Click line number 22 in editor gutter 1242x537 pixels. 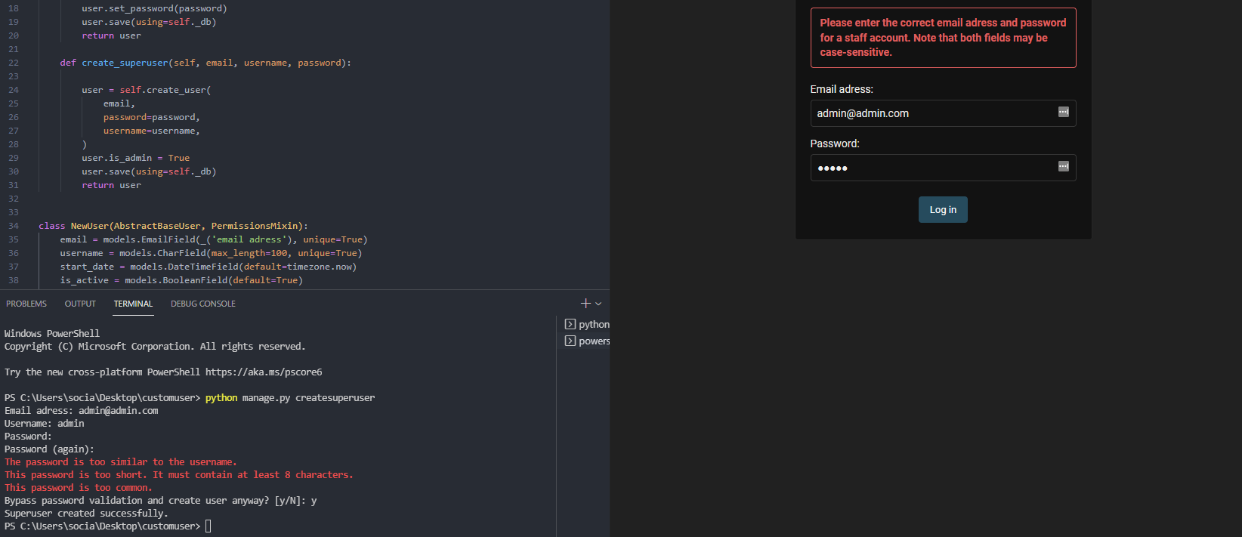[x=14, y=63]
